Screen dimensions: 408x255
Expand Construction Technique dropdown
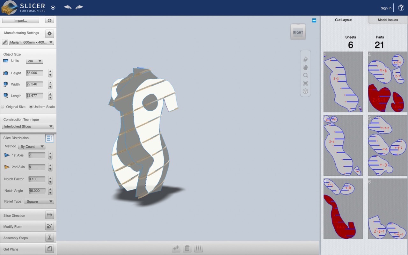click(x=28, y=127)
